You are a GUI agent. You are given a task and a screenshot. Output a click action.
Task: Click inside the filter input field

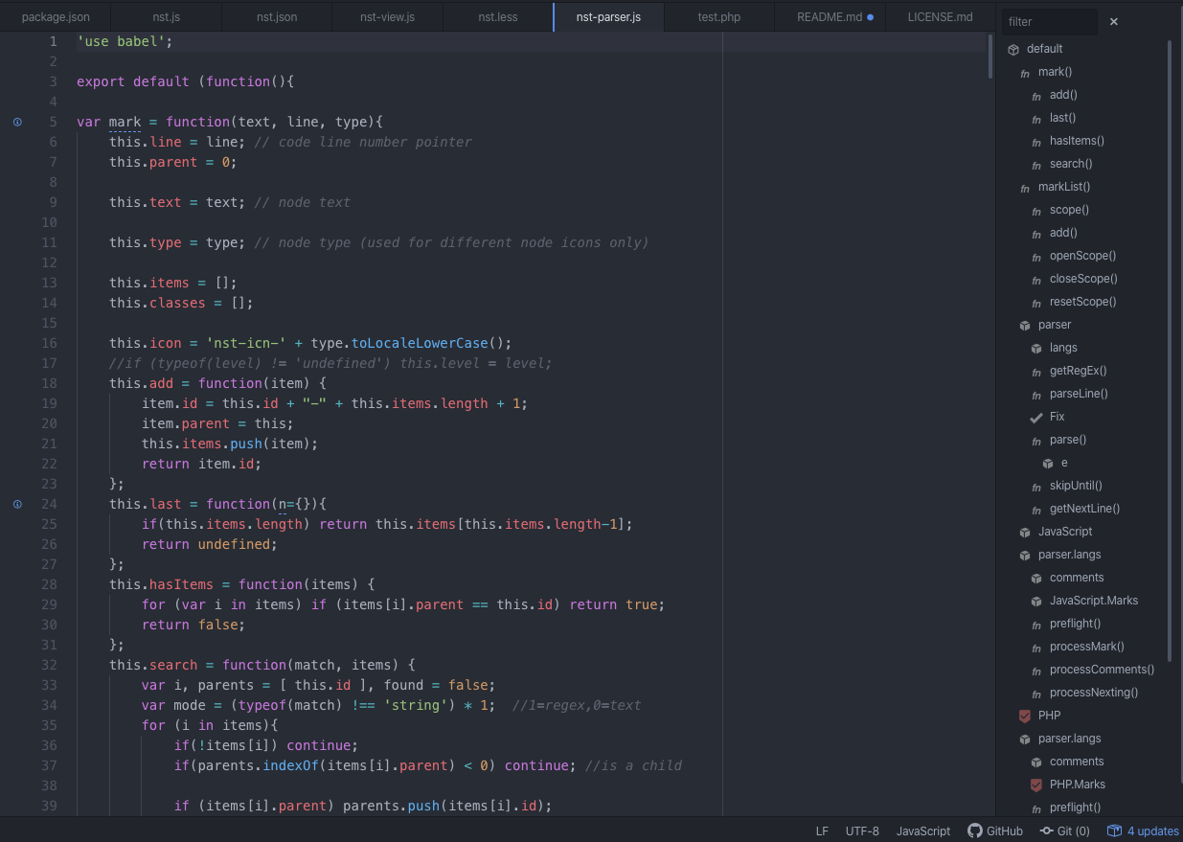pos(1049,21)
